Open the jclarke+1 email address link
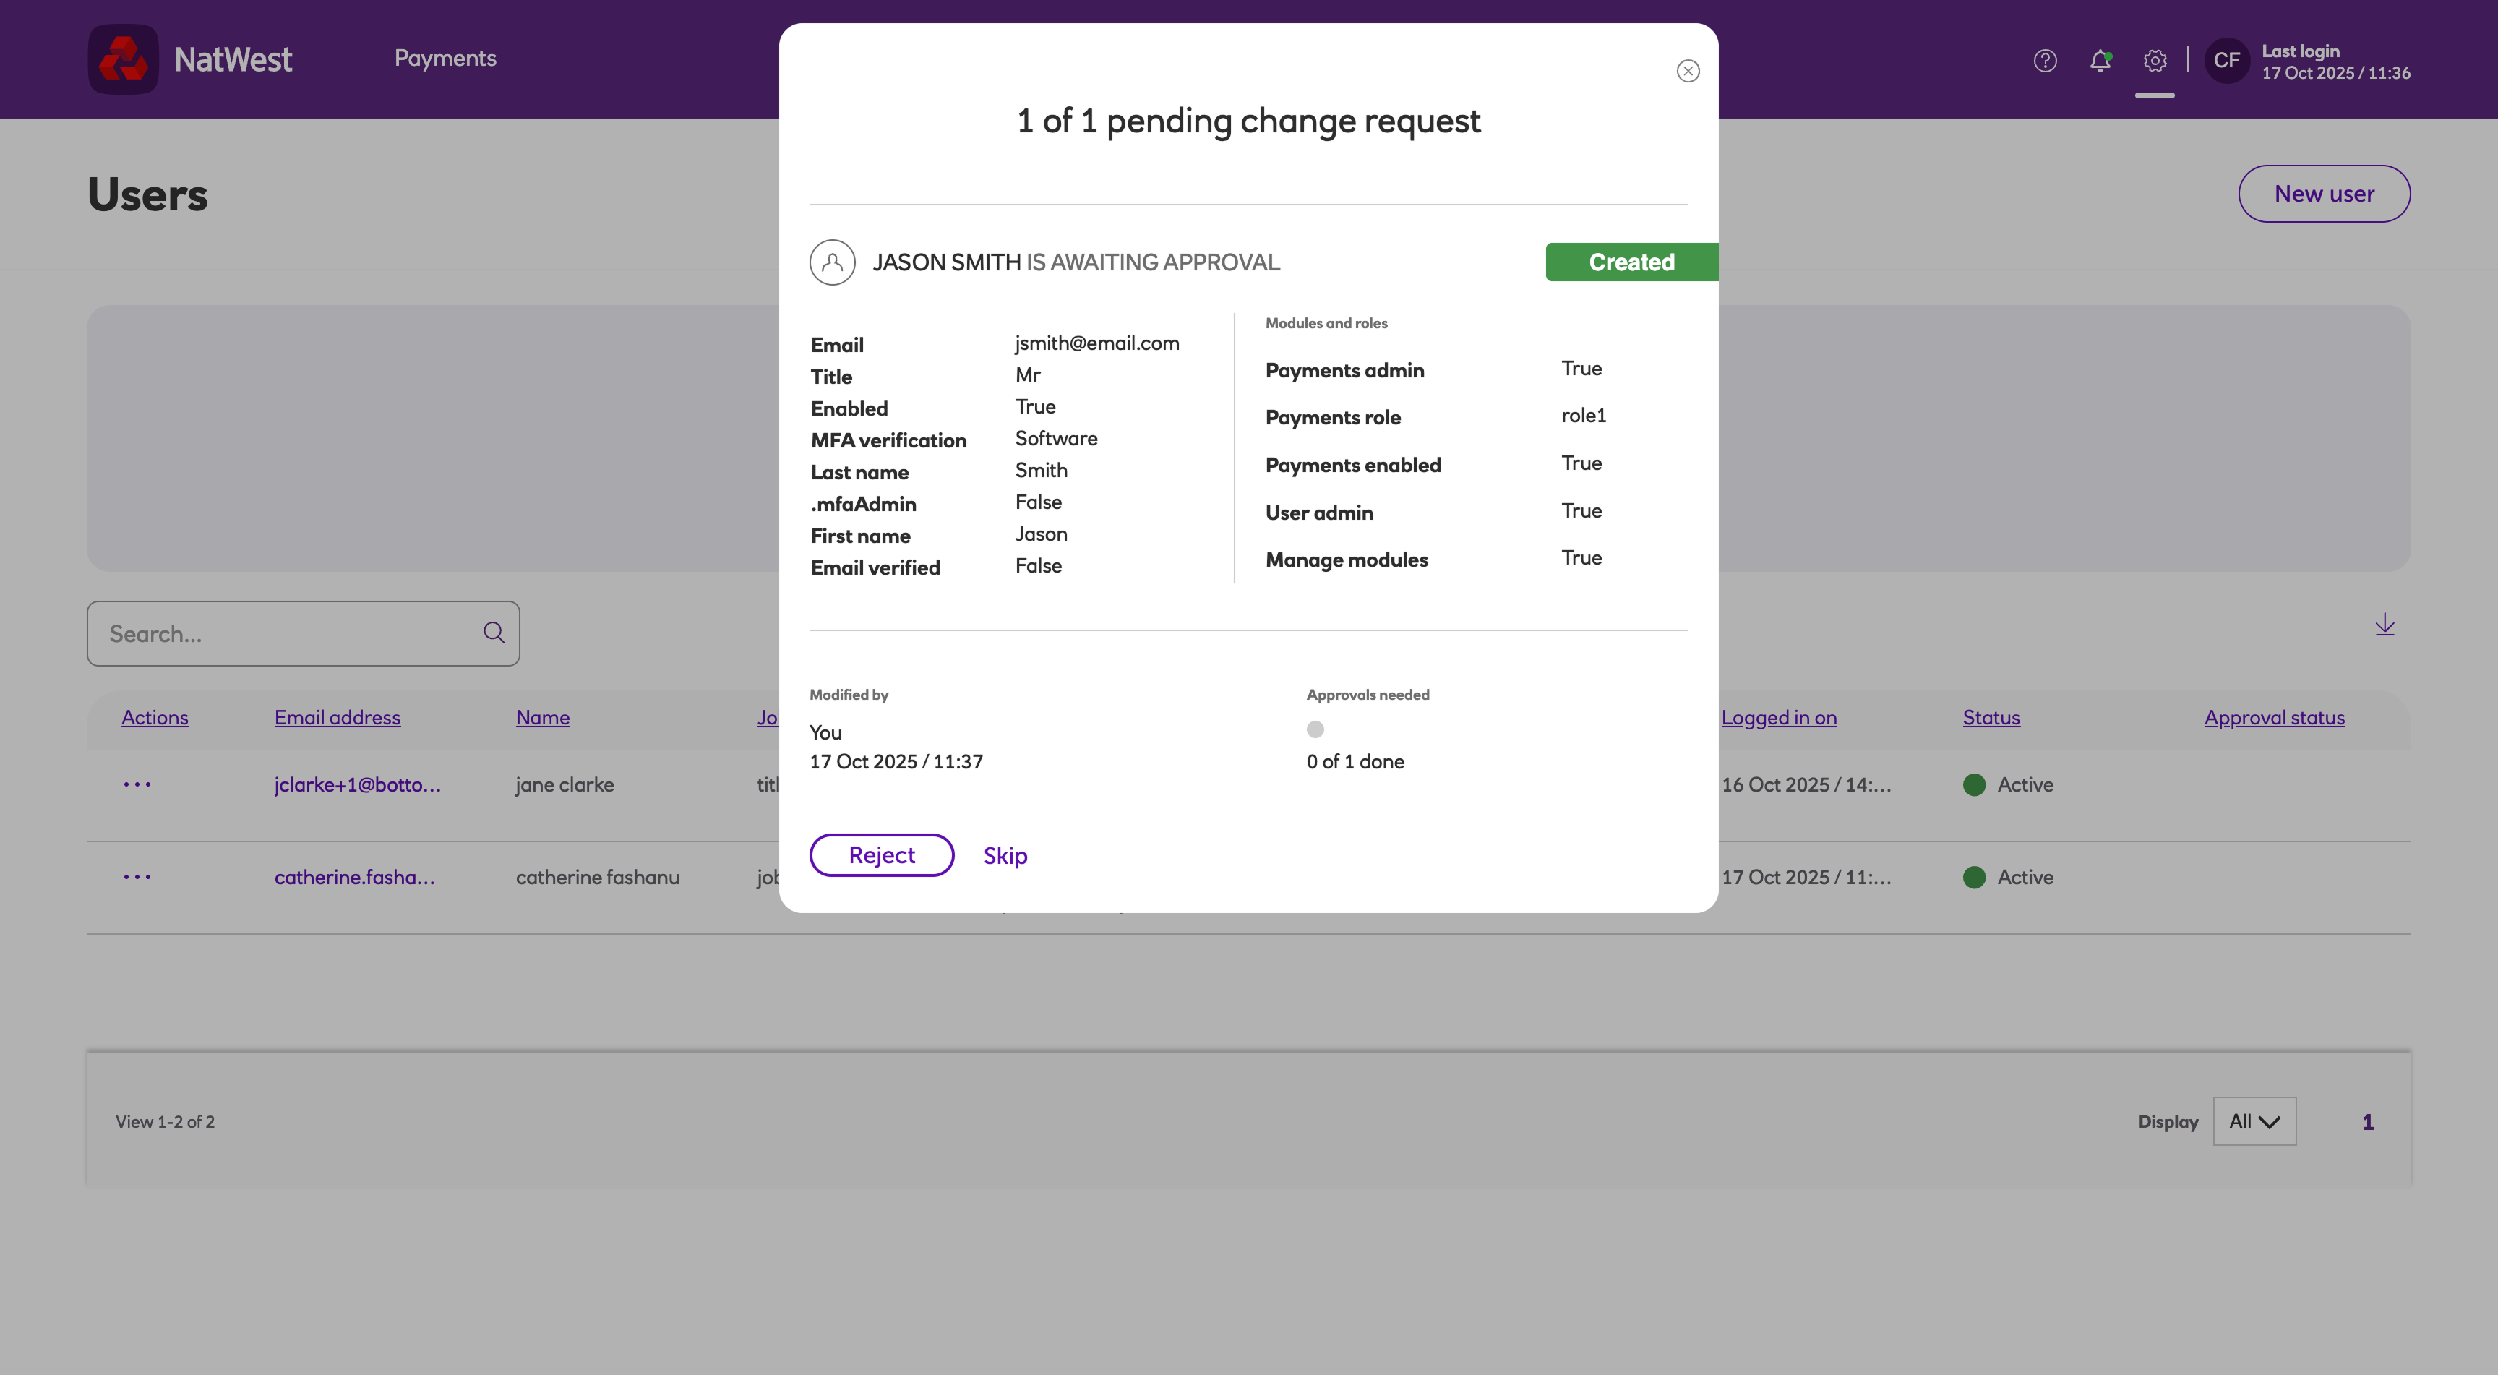 pyautogui.click(x=357, y=784)
